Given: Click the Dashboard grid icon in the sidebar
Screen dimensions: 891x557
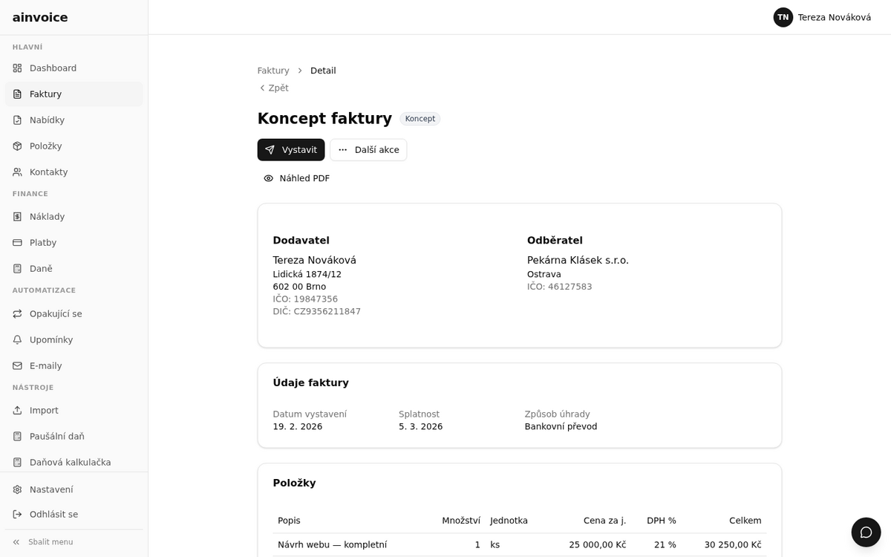Looking at the screenshot, I should point(17,68).
